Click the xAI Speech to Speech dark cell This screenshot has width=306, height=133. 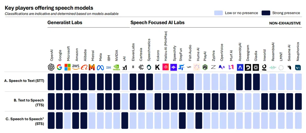pos(125,121)
